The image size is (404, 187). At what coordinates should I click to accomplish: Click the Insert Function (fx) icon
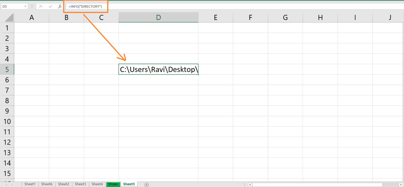(60, 6)
